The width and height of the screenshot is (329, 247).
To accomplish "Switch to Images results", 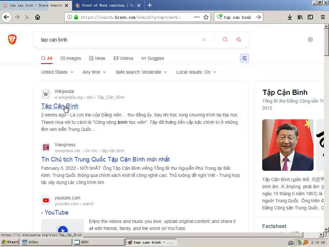I will pyautogui.click(x=71, y=58).
